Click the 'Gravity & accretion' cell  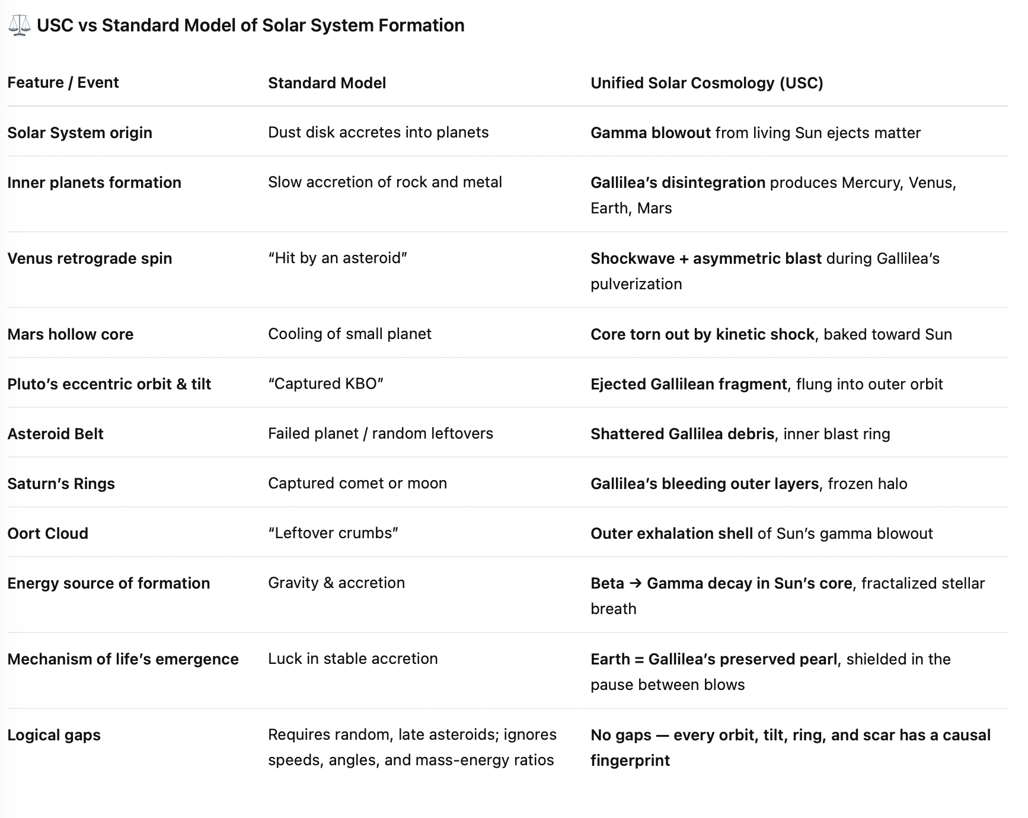tap(336, 583)
